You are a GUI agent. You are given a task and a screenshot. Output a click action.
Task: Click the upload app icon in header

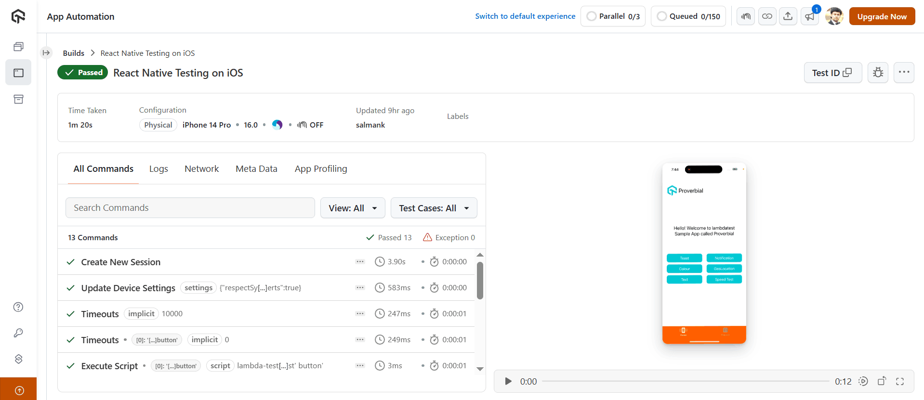(788, 16)
